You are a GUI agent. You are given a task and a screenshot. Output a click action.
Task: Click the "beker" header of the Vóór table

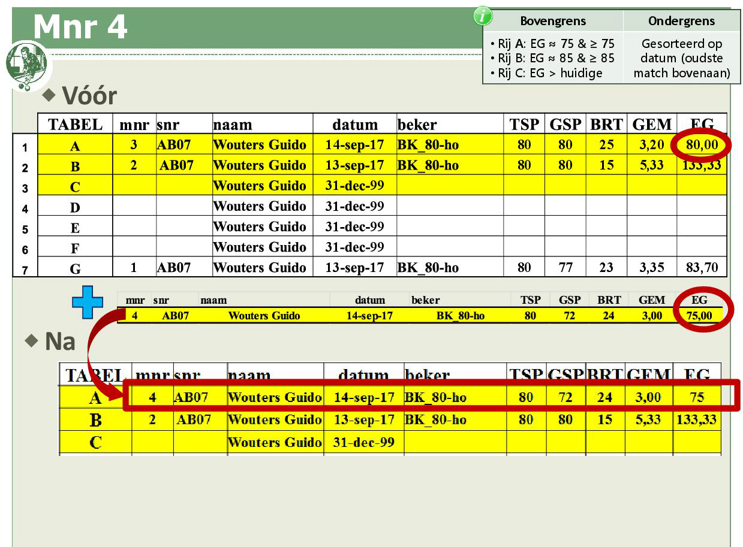pos(417,125)
